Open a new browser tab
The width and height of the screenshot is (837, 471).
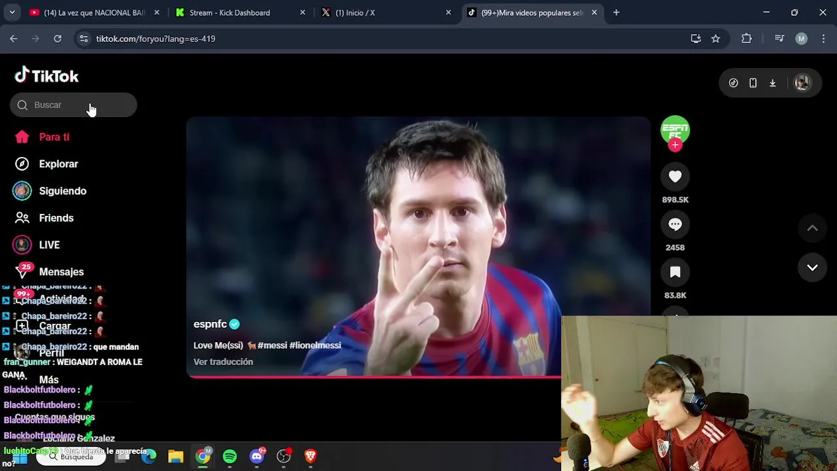(x=616, y=12)
